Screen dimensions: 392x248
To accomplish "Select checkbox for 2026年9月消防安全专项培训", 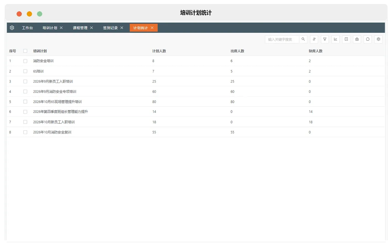I will tap(25, 91).
